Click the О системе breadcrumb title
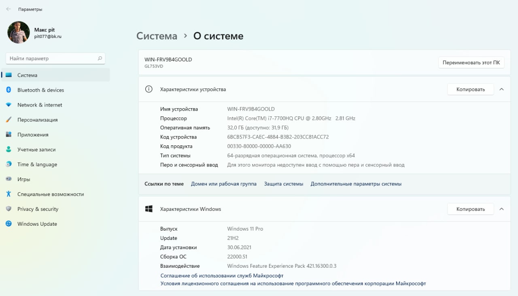The height and width of the screenshot is (296, 518). click(219, 36)
